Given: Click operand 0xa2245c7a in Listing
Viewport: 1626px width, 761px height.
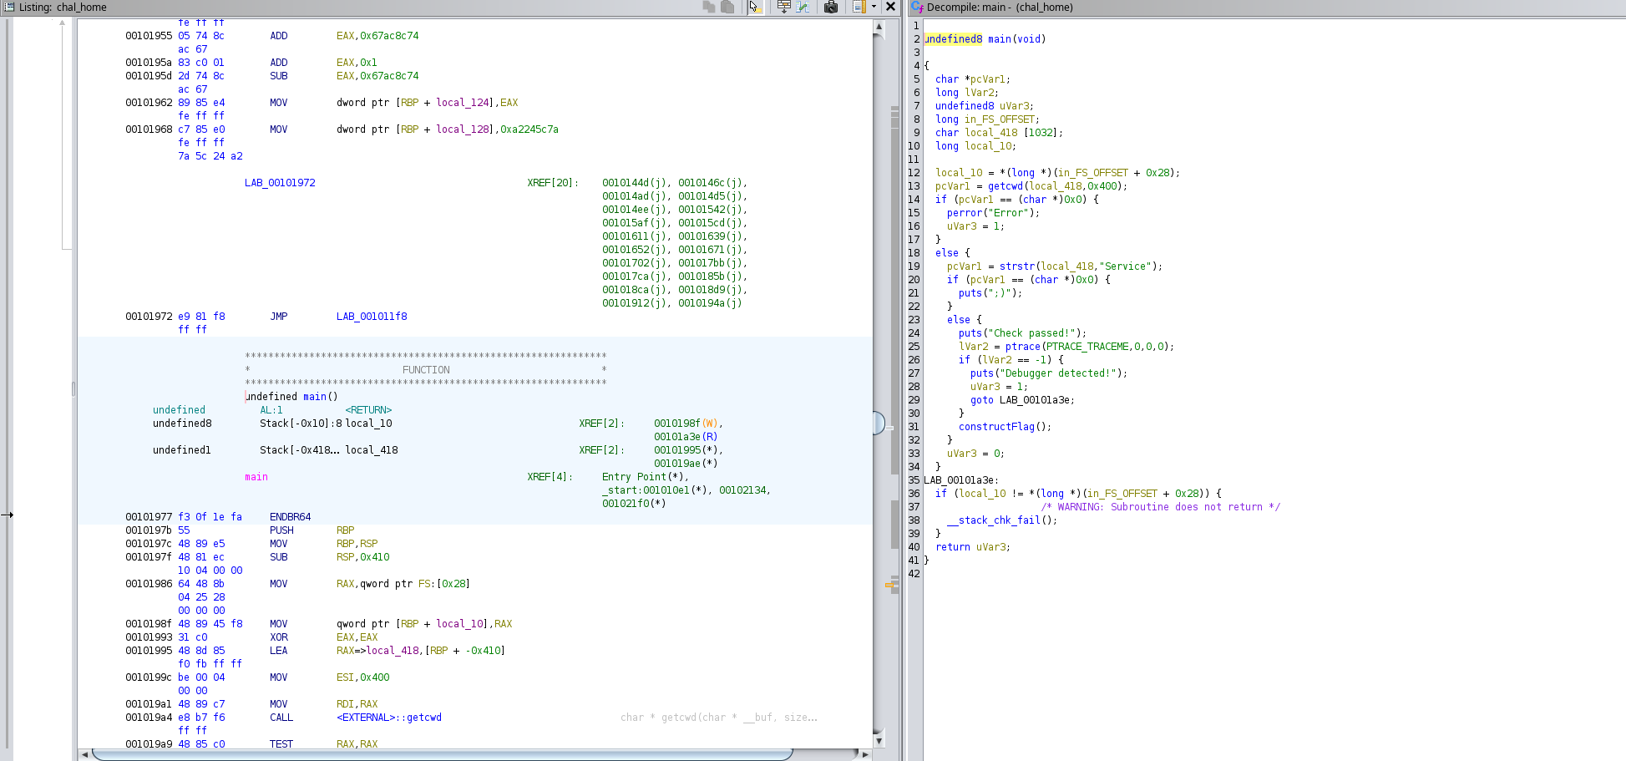Looking at the screenshot, I should [x=529, y=129].
